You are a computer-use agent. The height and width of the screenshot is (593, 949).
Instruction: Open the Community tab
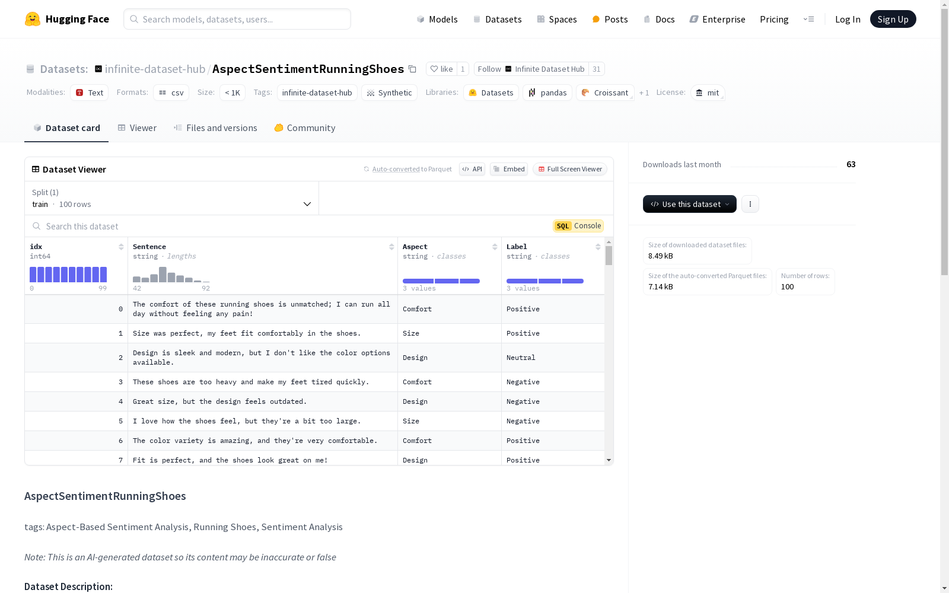point(305,127)
